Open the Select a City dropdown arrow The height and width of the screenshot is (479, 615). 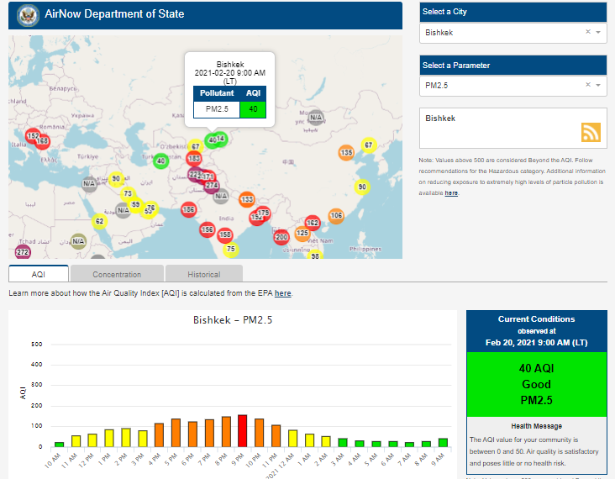(x=598, y=32)
